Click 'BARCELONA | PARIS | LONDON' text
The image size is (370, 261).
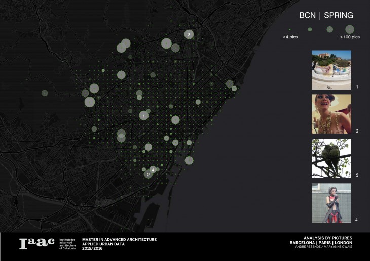[321, 243]
